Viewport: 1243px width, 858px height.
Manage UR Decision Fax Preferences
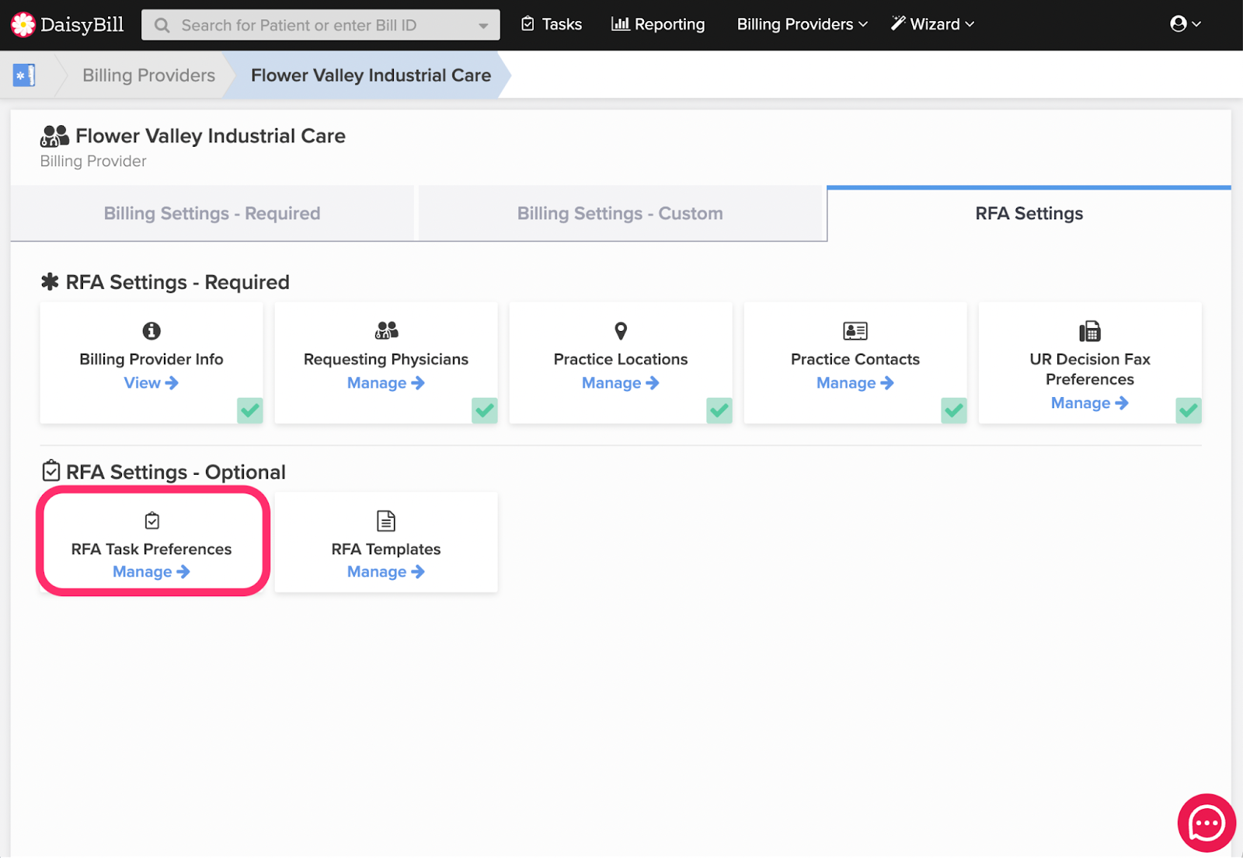1090,403
